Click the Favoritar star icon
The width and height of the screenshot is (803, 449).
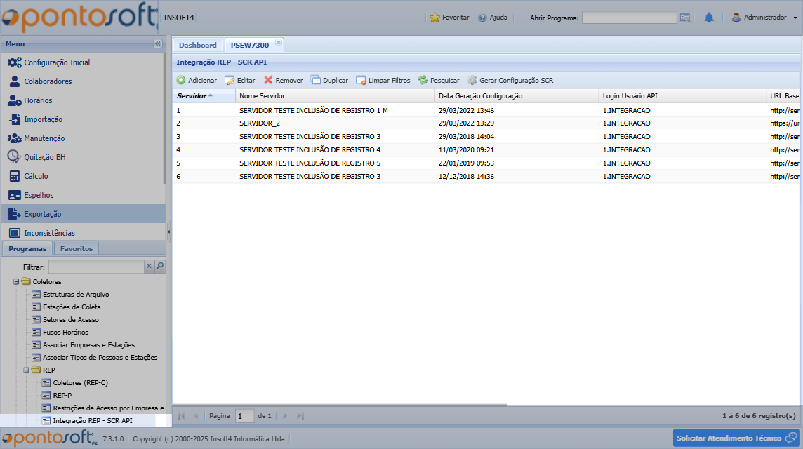[434, 18]
